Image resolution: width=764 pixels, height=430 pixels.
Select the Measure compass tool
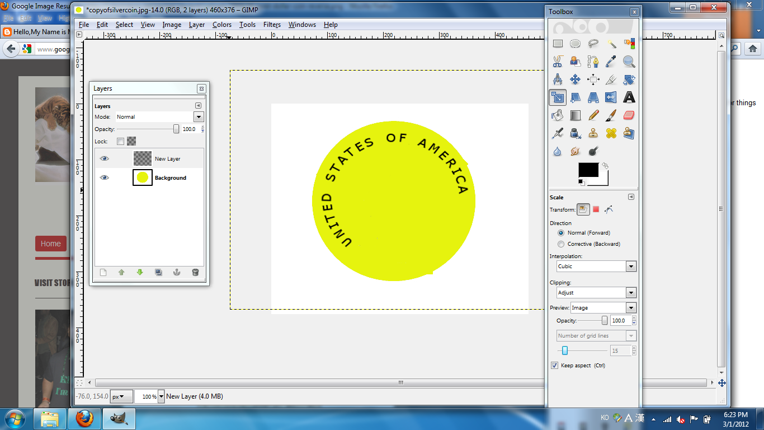coord(558,80)
